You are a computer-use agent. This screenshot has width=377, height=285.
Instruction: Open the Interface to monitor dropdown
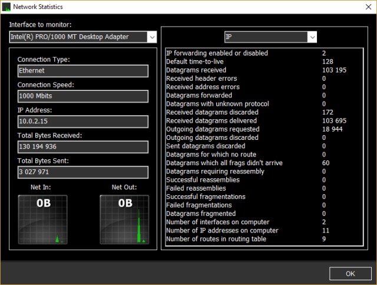[x=82, y=37]
